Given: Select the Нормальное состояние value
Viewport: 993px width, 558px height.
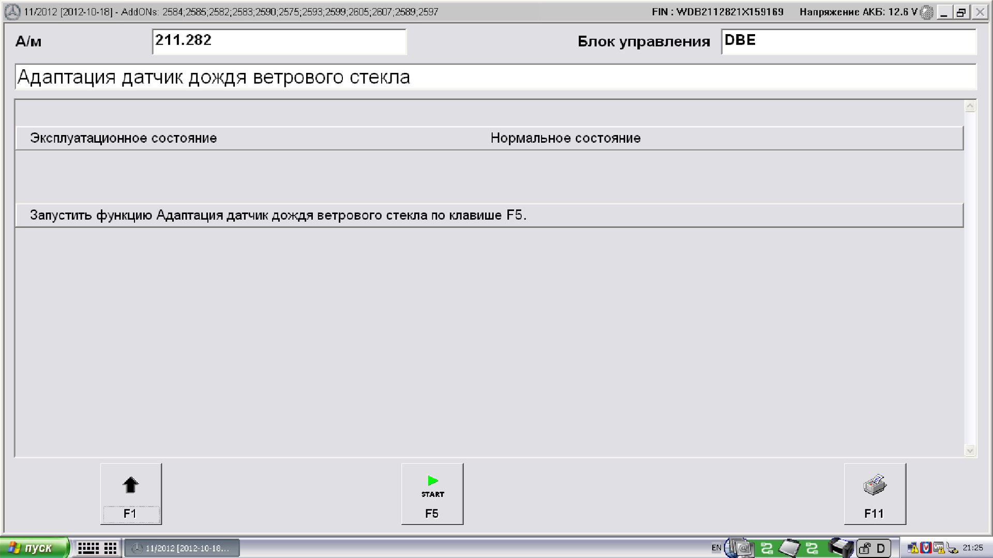Looking at the screenshot, I should (566, 138).
